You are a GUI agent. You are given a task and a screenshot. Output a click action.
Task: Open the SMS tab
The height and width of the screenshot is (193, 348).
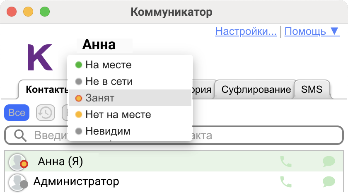point(312,89)
